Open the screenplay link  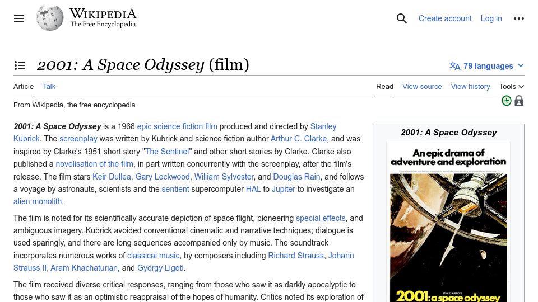click(x=78, y=139)
